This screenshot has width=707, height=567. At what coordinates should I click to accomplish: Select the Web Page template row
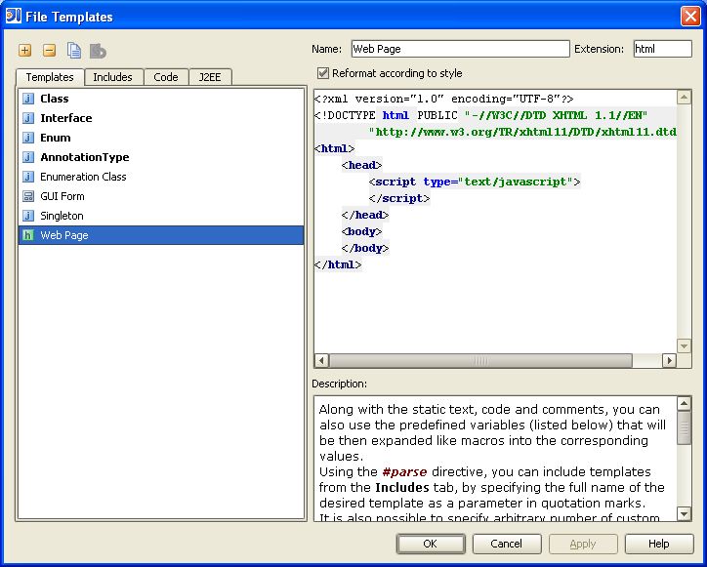coord(161,235)
